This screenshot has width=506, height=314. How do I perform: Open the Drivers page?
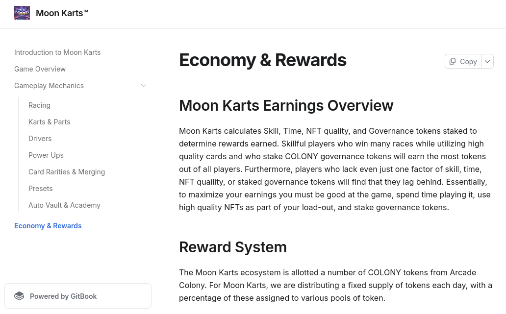point(40,139)
